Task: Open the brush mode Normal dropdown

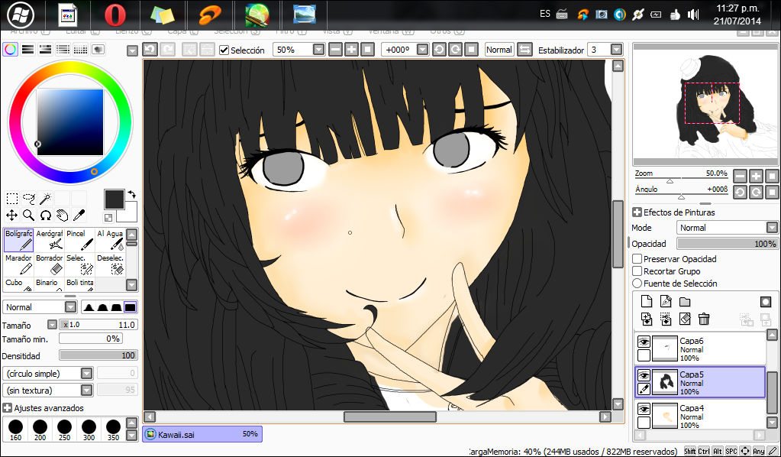Action: click(x=71, y=307)
